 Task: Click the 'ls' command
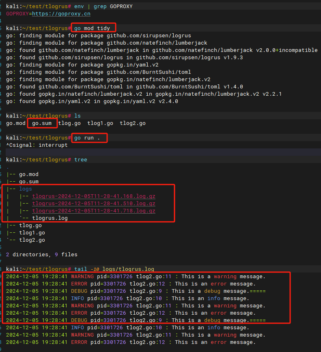coord(78,116)
